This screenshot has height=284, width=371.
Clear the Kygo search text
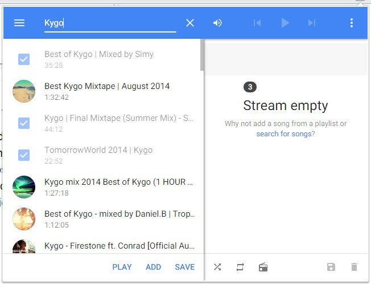pos(190,23)
